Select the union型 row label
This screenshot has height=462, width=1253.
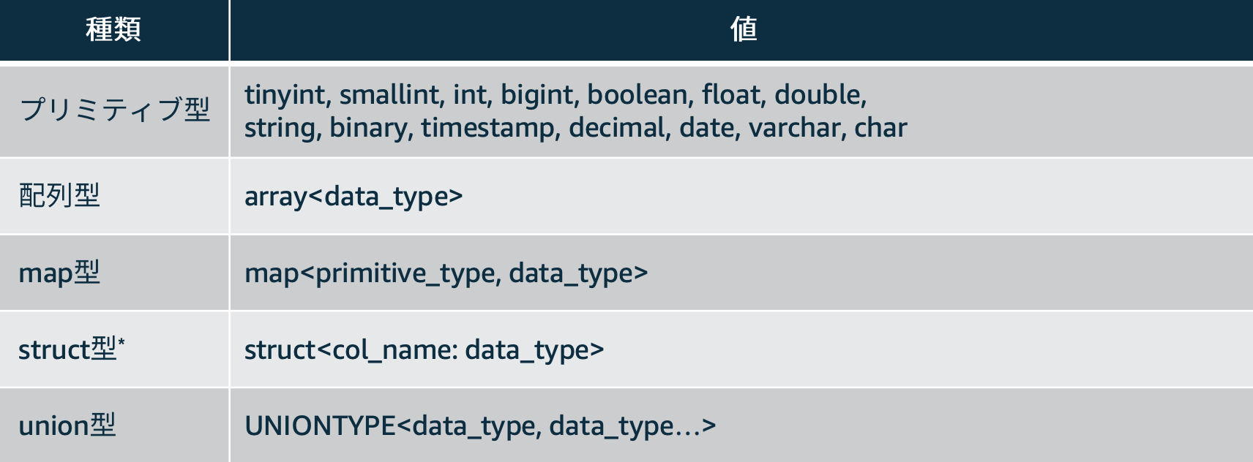[x=67, y=425]
